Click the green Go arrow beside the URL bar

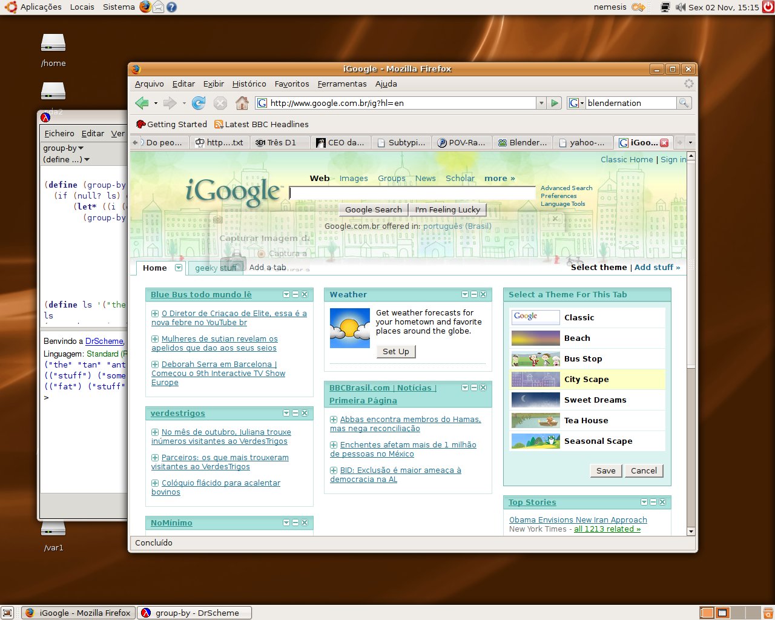coord(555,103)
